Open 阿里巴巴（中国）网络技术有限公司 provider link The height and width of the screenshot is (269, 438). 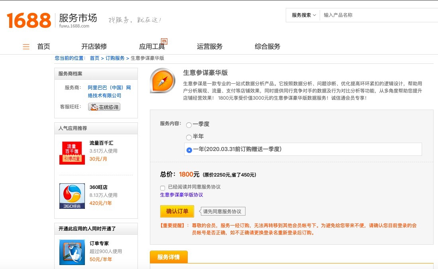click(x=109, y=92)
